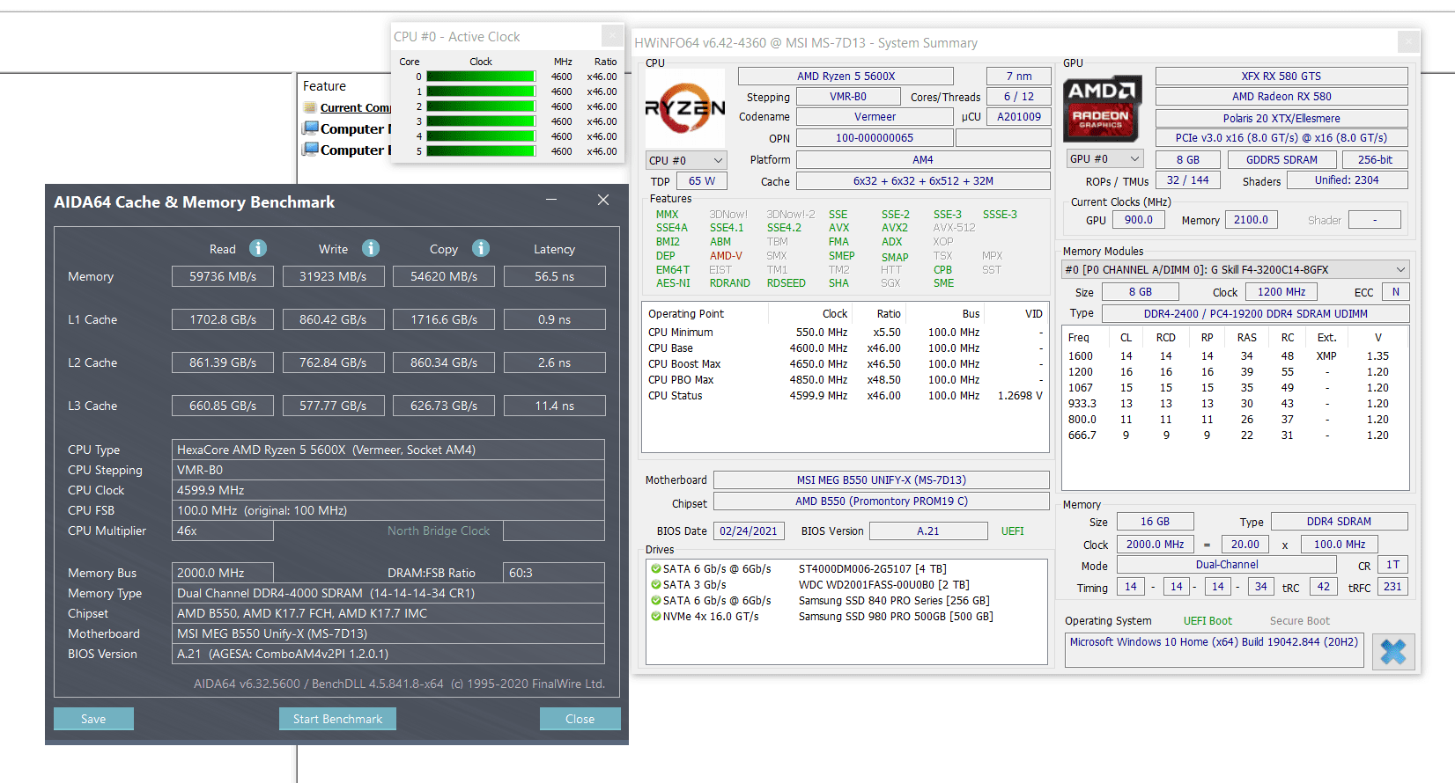Click the AVX2 feature label
The width and height of the screenshot is (1455, 783).
(x=895, y=228)
